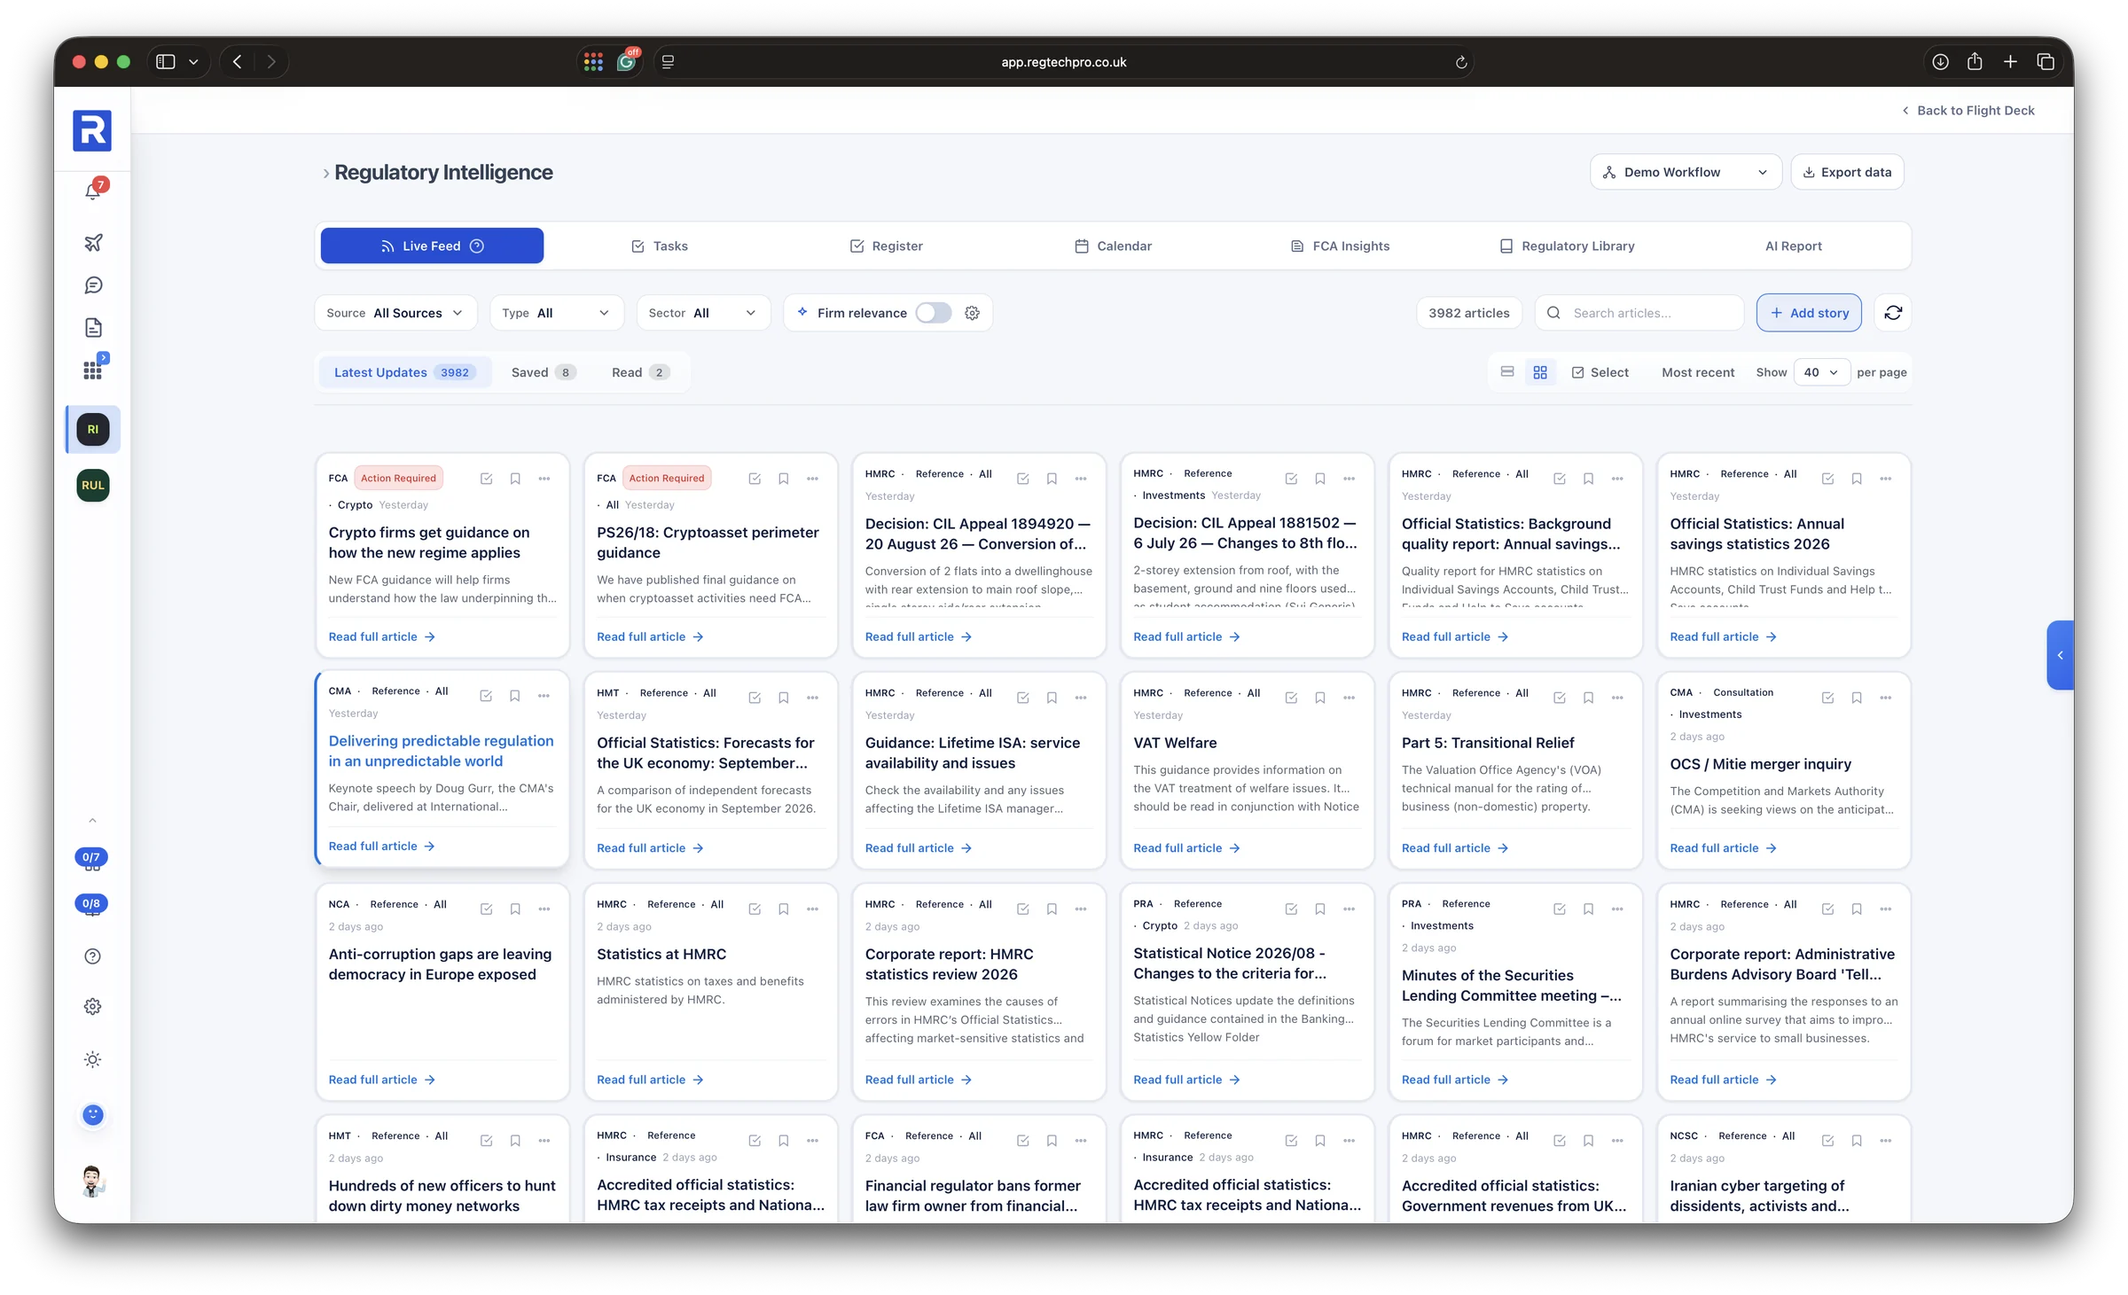
Task: Go Back to Flight Deck
Action: (1968, 111)
